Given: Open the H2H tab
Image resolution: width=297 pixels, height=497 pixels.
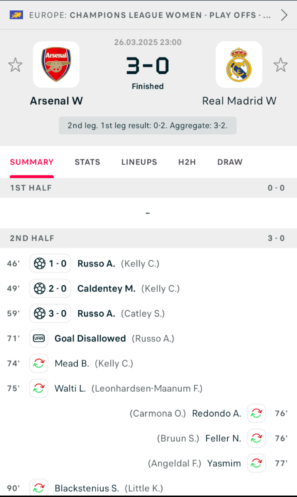Looking at the screenshot, I should point(187,162).
